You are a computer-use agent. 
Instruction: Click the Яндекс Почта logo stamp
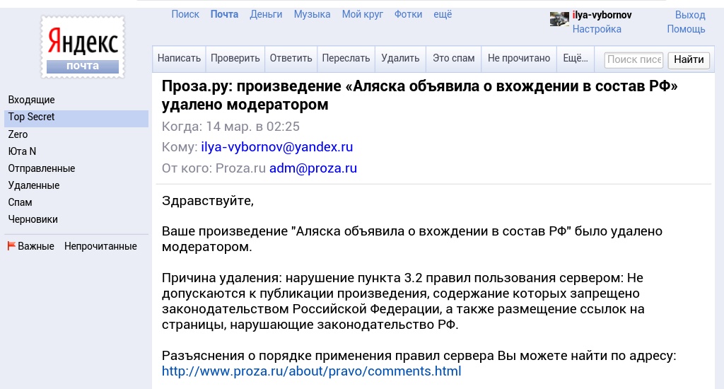click(83, 47)
